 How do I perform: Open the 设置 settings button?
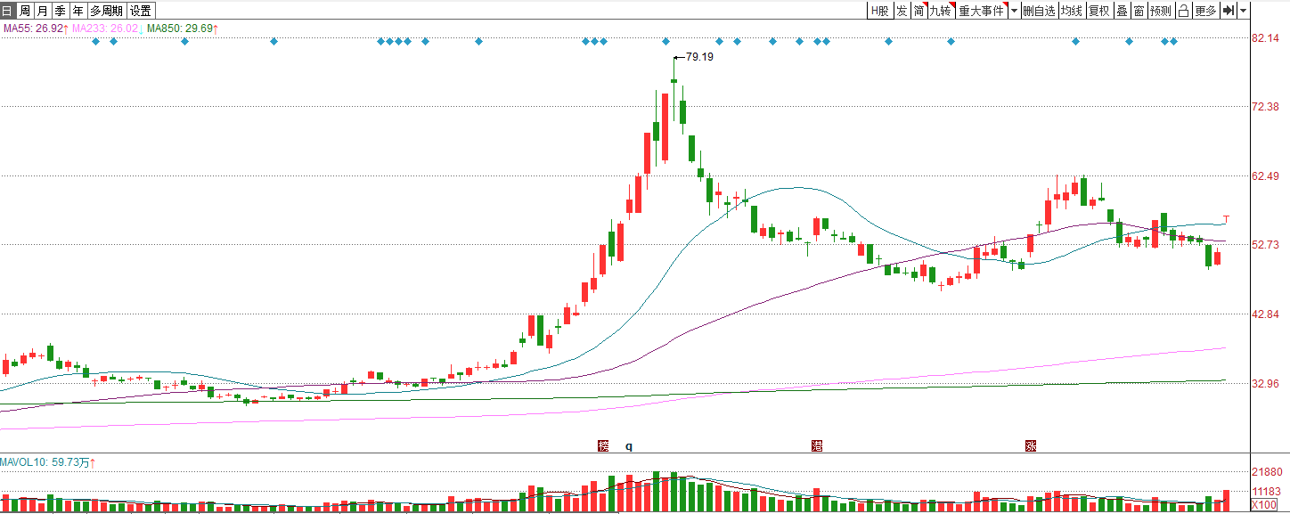click(141, 11)
